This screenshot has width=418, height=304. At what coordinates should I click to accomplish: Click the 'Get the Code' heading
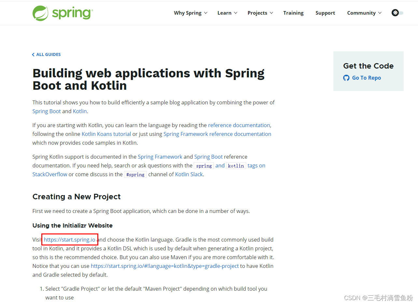point(368,66)
